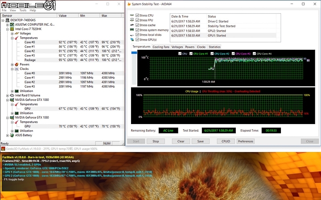
Task: Click the ASUS Battery icon
Action: (x=12, y=135)
